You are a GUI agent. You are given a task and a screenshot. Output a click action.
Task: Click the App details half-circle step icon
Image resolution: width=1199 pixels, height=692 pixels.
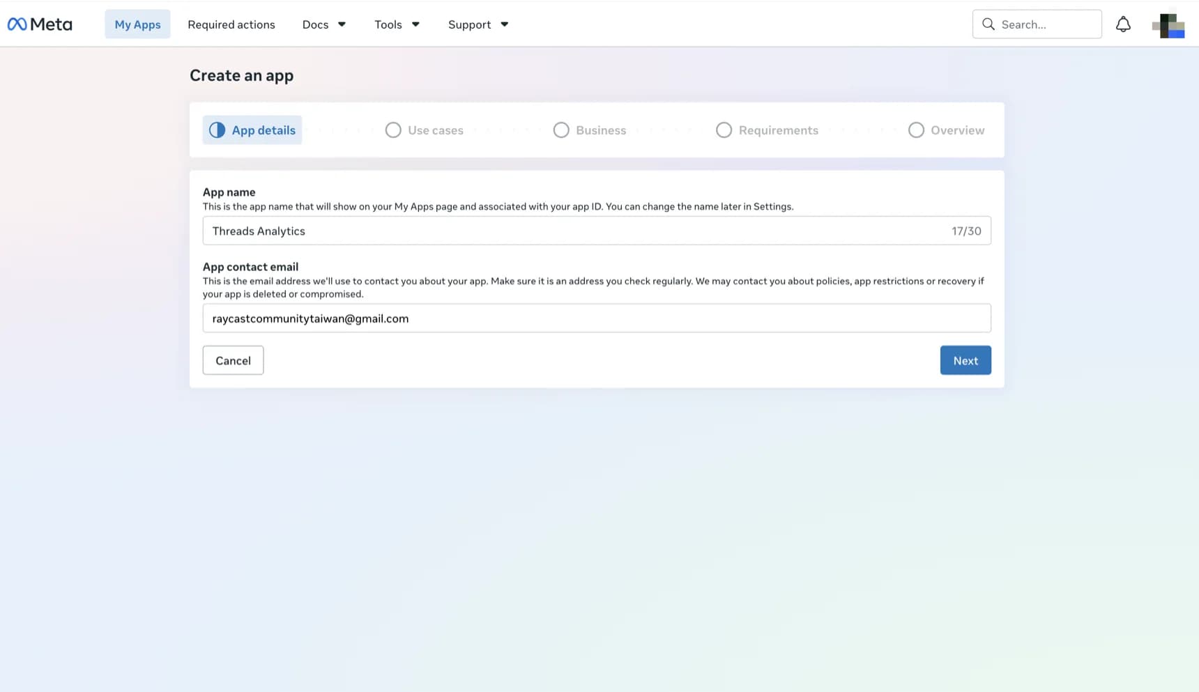coord(217,130)
